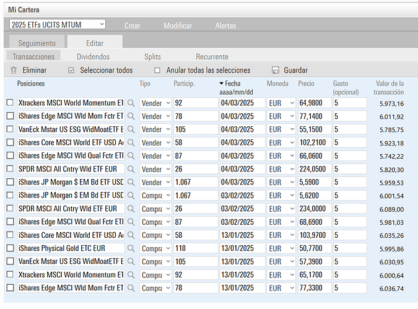418x309 pixels.
Task: Click the Anular todas las selecciones label
Action: coord(208,70)
